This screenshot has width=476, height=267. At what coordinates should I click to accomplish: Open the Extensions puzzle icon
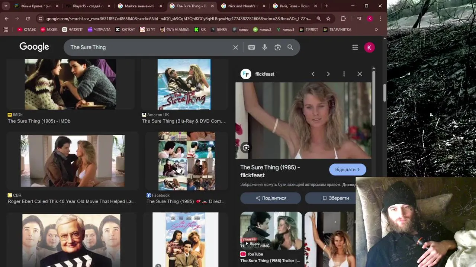(343, 19)
